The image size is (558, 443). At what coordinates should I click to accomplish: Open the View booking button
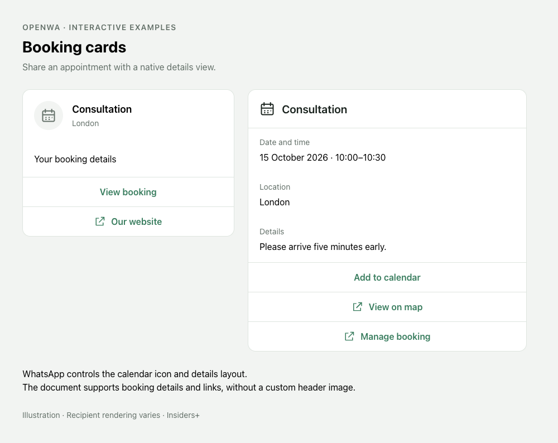tap(128, 192)
